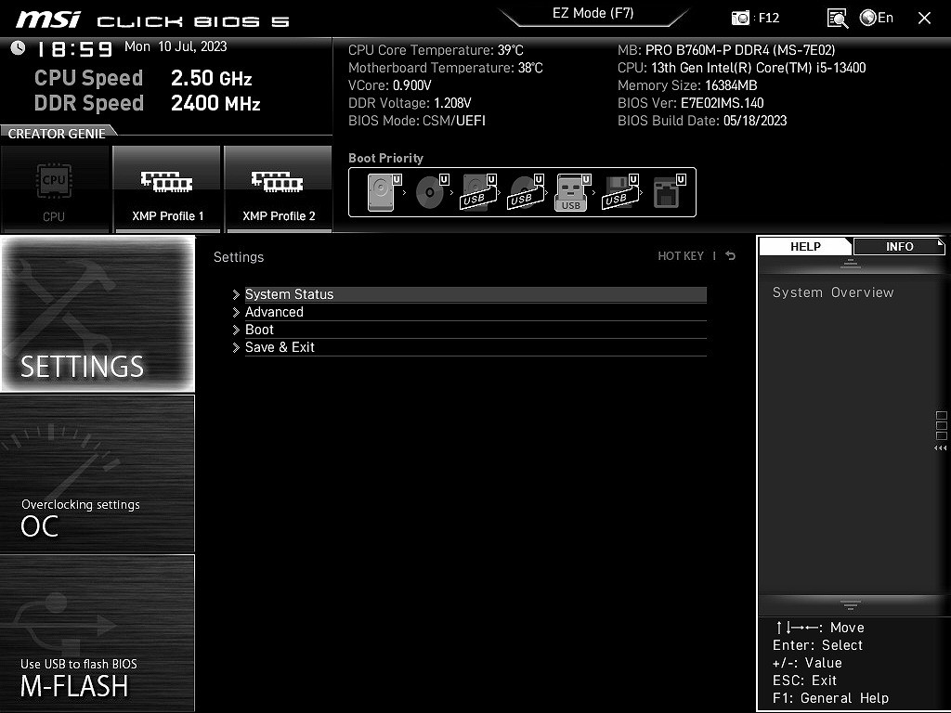The image size is (951, 713).
Task: Enable XMP Profile 2
Action: click(x=279, y=188)
